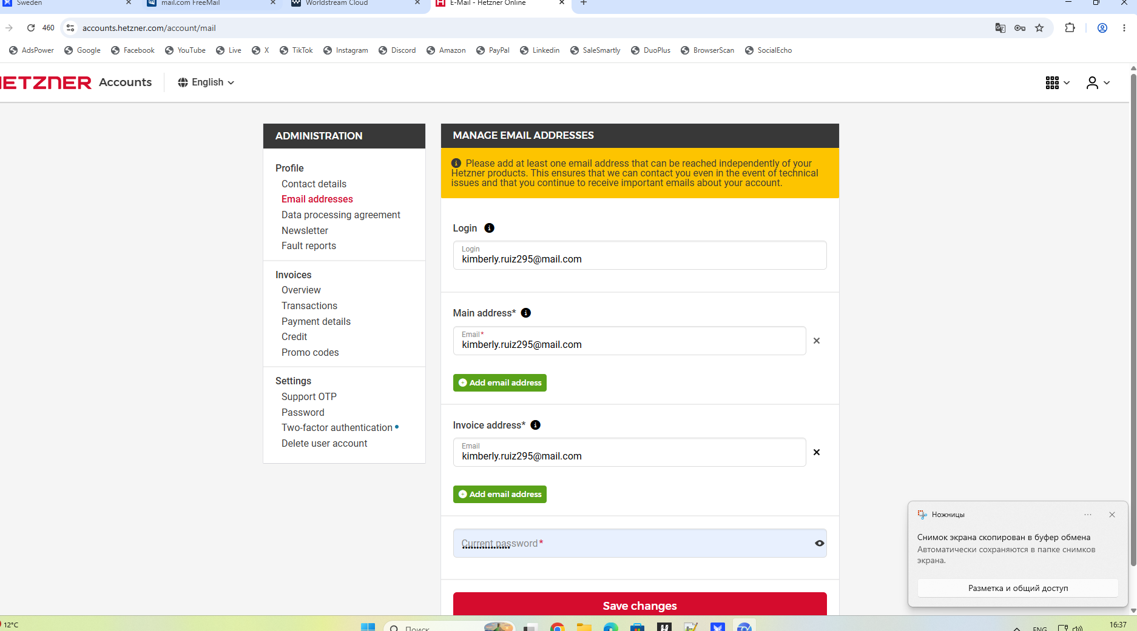Open the user account dropdown

1098,82
